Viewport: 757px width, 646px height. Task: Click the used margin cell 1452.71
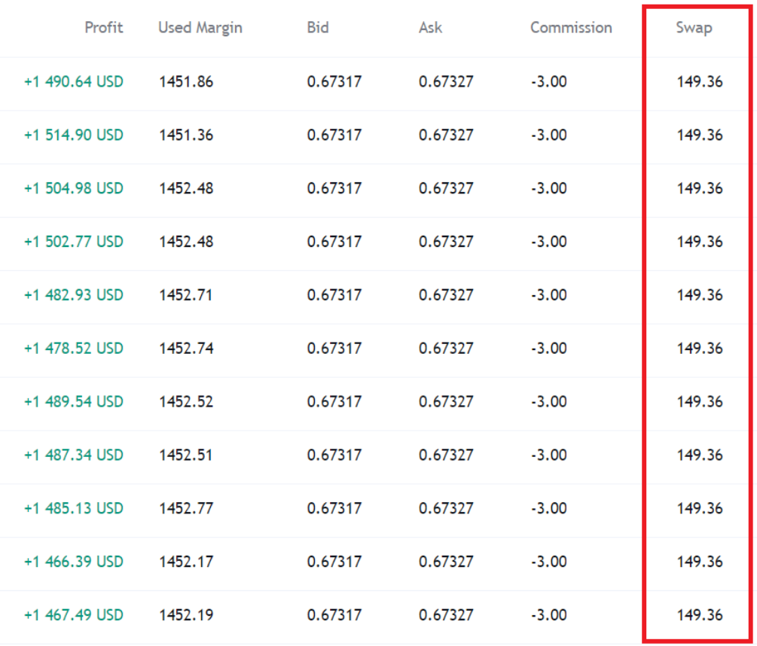pyautogui.click(x=185, y=295)
